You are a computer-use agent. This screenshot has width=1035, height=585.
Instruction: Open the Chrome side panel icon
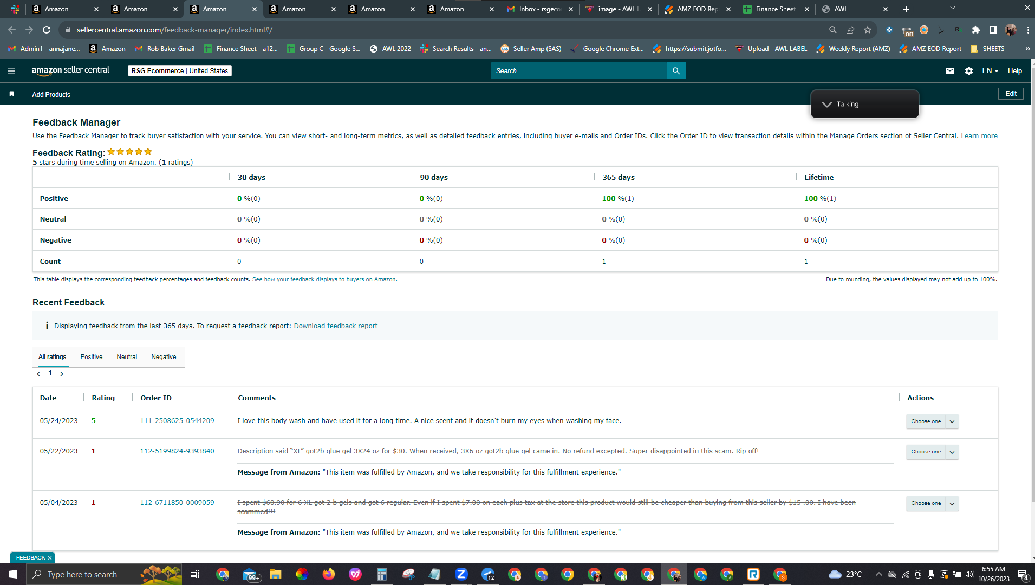(x=993, y=30)
